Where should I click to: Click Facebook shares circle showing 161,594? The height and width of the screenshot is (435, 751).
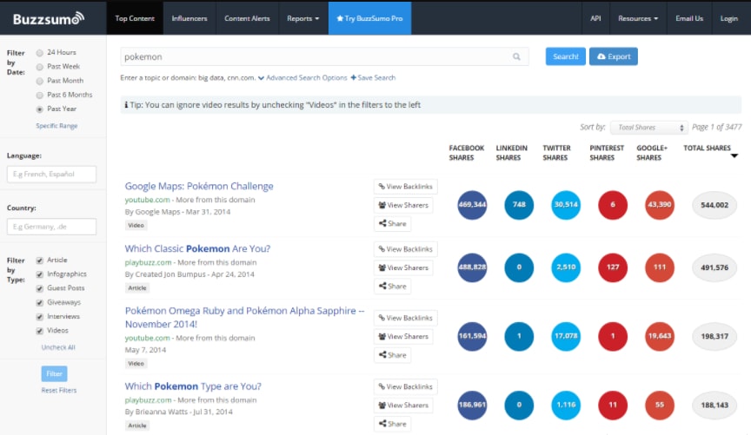point(472,336)
